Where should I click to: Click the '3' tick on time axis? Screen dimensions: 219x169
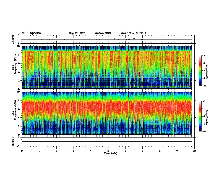(74, 151)
